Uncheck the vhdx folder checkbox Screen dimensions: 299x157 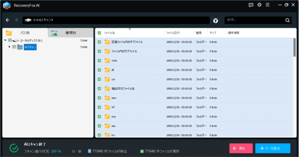[99, 61]
